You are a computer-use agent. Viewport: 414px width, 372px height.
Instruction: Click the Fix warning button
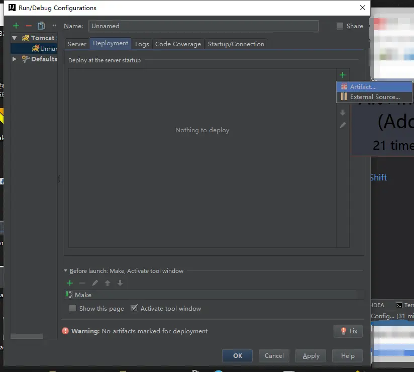[x=348, y=331]
